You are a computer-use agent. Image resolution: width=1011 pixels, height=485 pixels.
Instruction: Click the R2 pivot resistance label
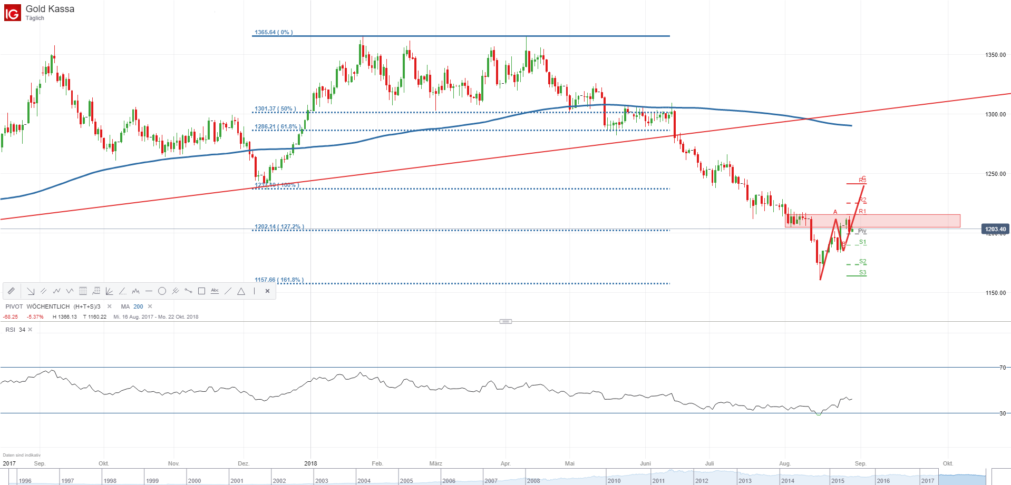863,200
